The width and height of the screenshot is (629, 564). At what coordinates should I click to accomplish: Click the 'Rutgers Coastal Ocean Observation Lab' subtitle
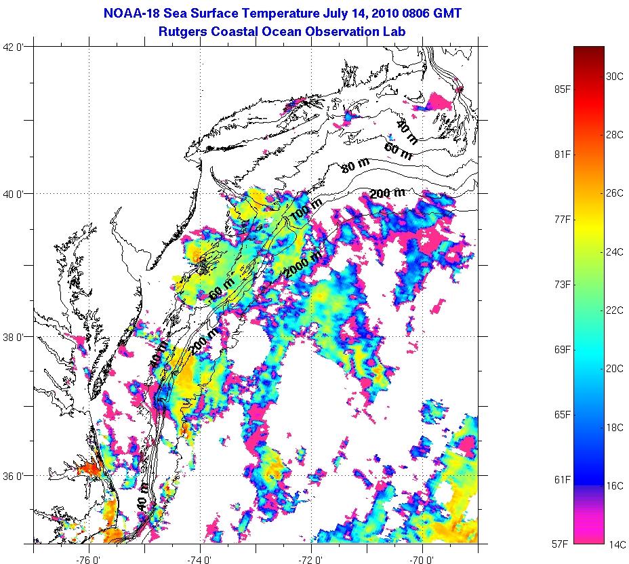pos(282,31)
